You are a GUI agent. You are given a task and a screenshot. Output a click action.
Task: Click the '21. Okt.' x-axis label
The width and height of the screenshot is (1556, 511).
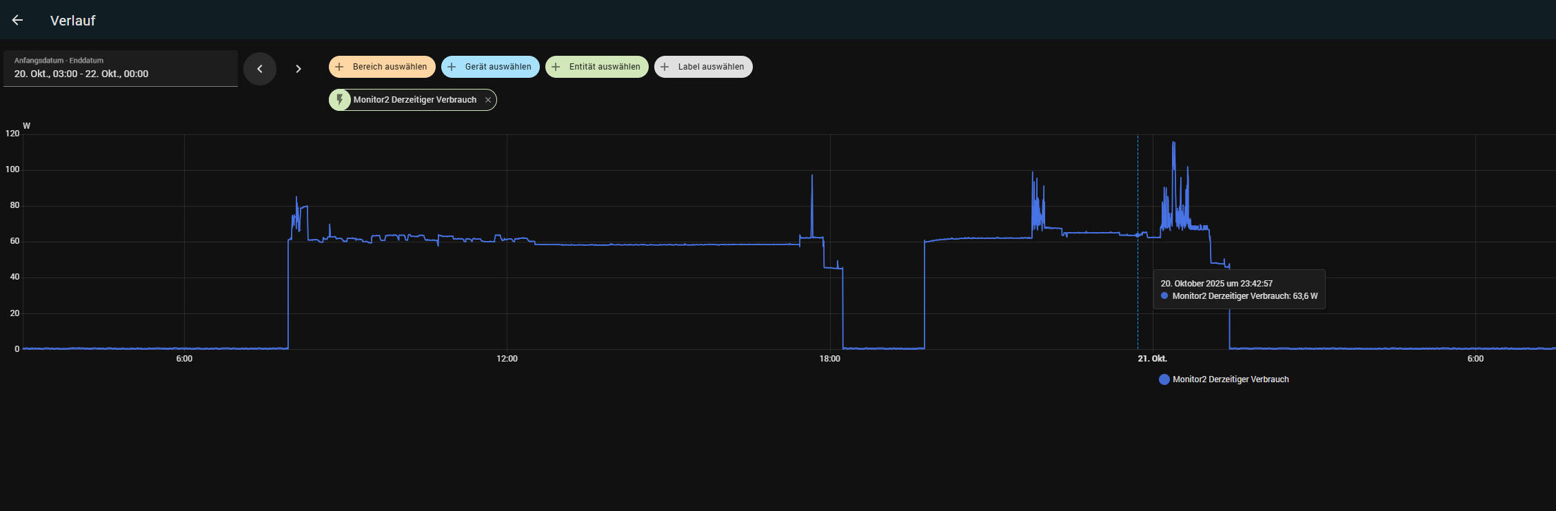point(1152,359)
